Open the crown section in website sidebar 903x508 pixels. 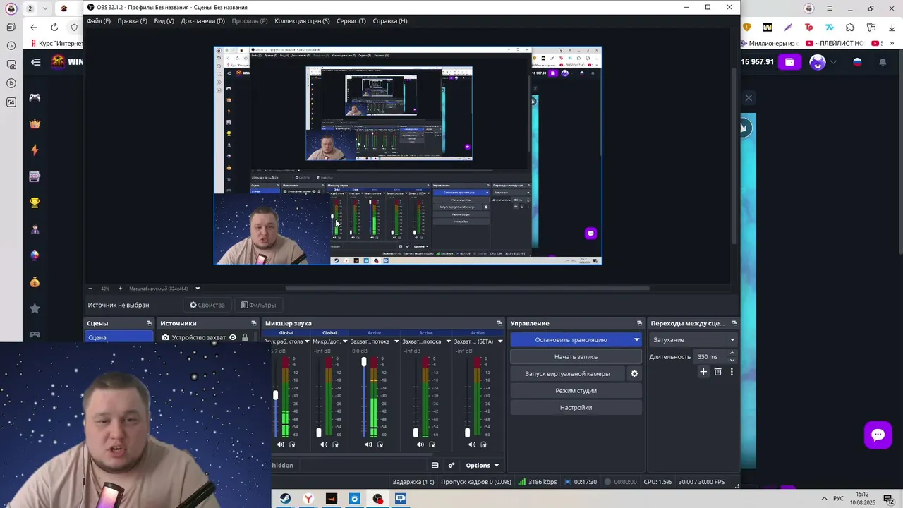click(x=35, y=123)
